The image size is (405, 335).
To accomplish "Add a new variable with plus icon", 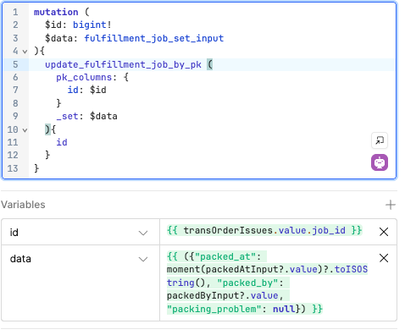I will tap(391, 205).
